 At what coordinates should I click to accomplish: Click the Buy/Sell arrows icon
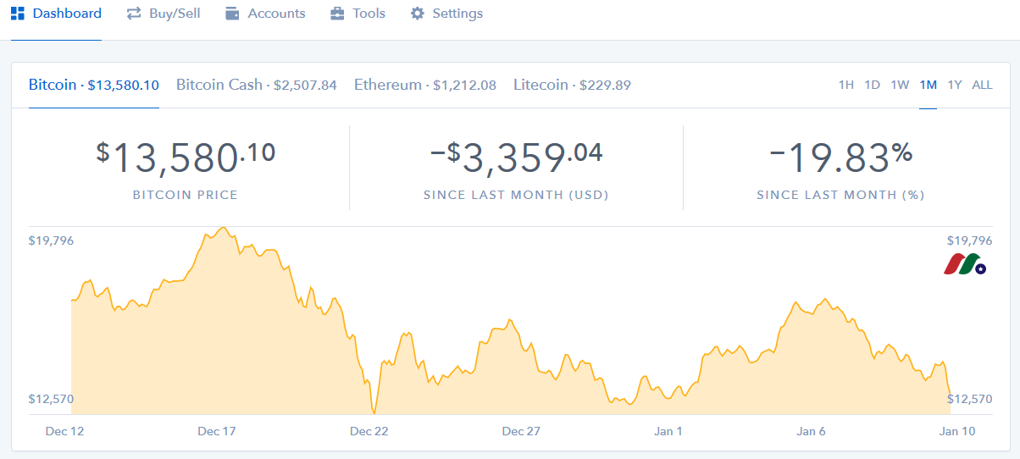pos(134,14)
